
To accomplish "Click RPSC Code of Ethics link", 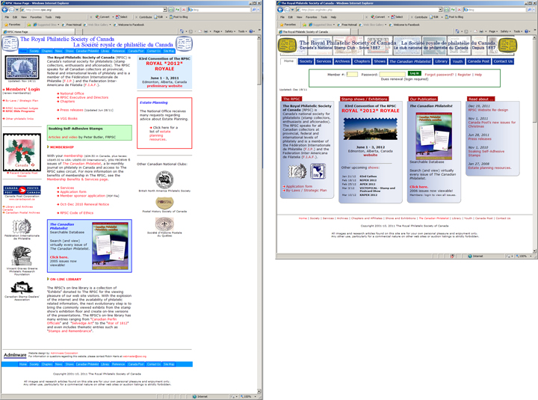I will 76,213.
